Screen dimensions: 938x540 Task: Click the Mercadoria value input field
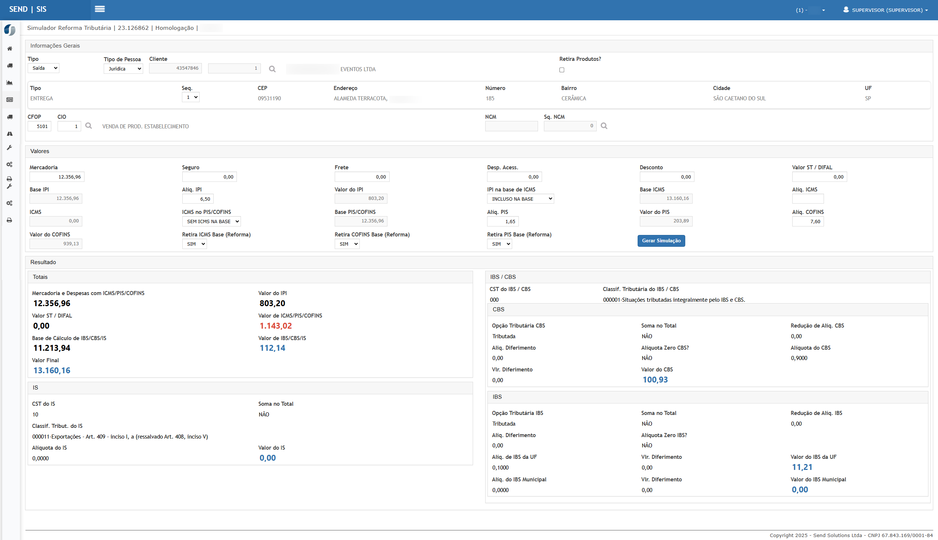coord(57,177)
